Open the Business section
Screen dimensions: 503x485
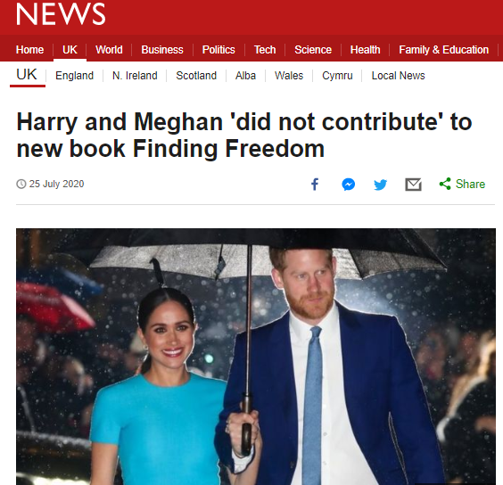(162, 50)
